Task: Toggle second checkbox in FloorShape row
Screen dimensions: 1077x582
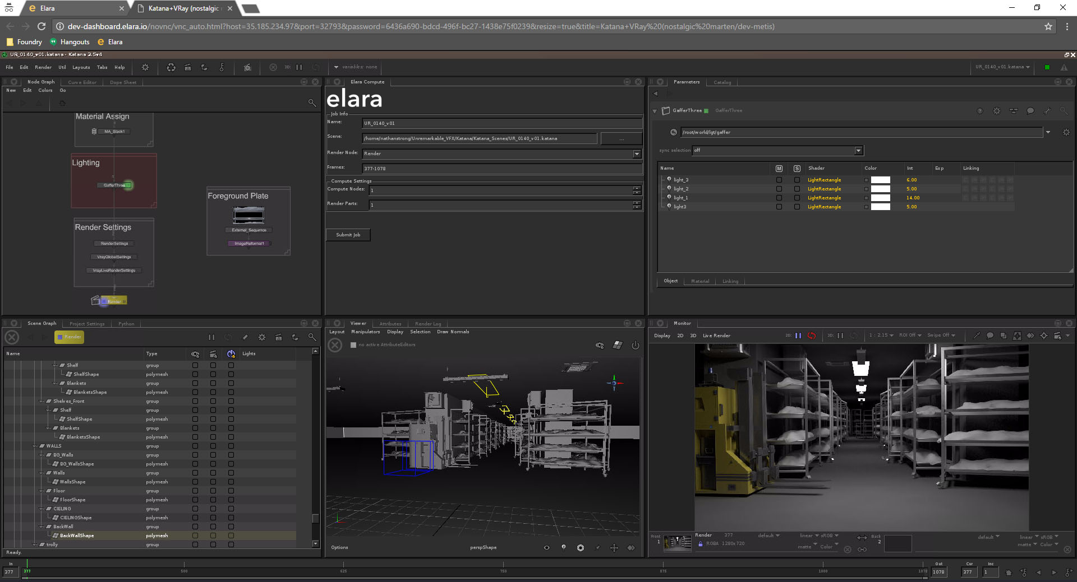Action: coord(213,500)
